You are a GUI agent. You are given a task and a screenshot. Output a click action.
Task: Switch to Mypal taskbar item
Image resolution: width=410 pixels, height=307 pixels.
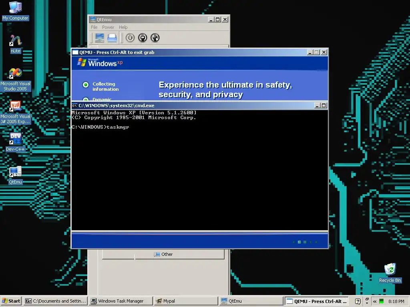click(186, 301)
